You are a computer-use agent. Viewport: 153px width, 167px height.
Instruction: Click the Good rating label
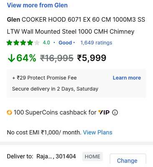click(65, 43)
